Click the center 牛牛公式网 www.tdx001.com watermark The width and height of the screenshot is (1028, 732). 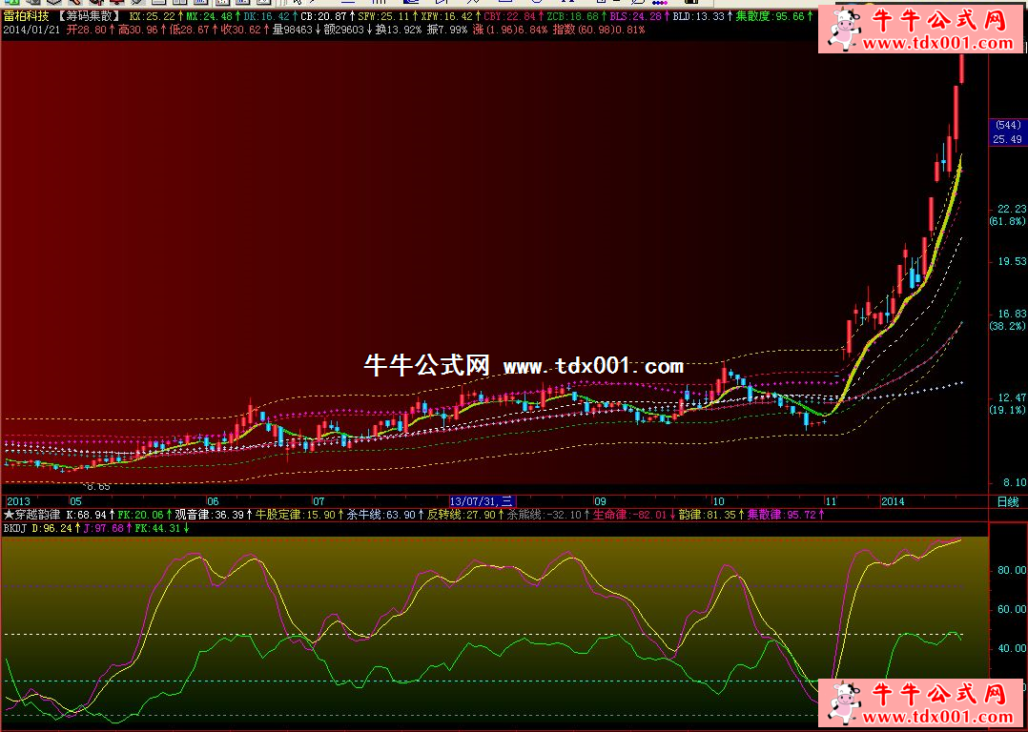coord(524,366)
